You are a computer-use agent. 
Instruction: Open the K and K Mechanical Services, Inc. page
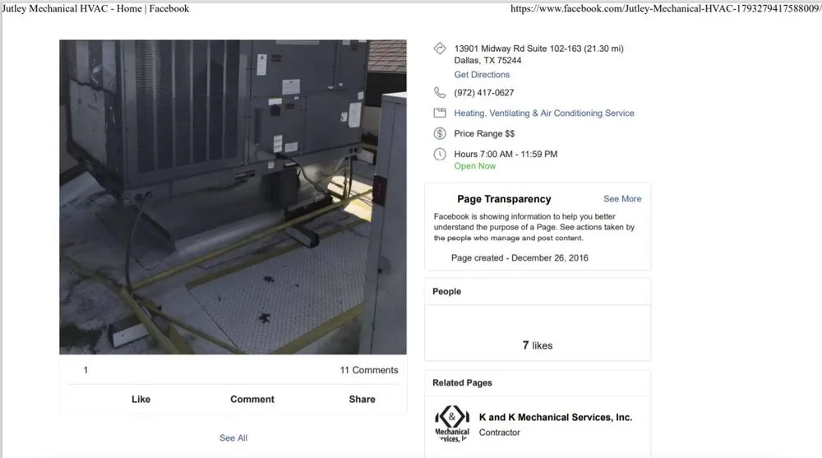(x=555, y=418)
